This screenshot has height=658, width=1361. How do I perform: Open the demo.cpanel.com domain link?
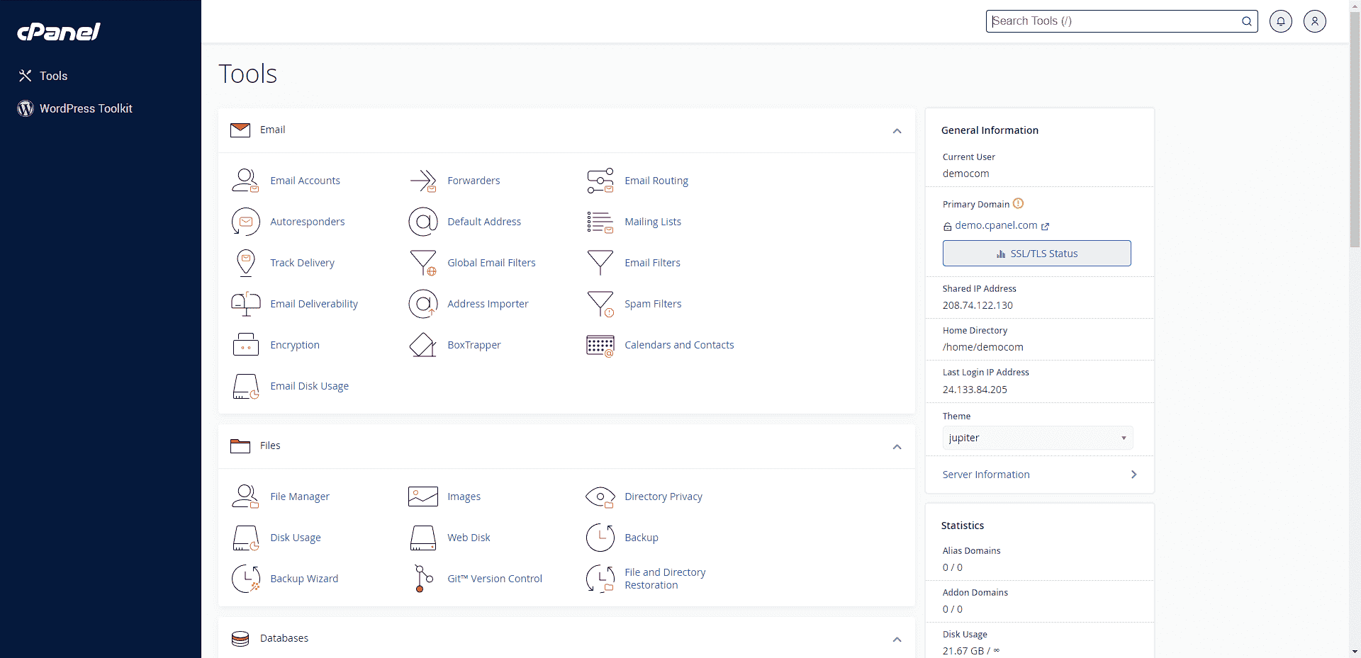996,225
